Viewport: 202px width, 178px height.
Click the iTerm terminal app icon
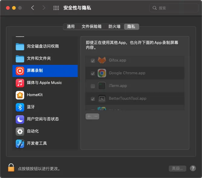point(102,86)
